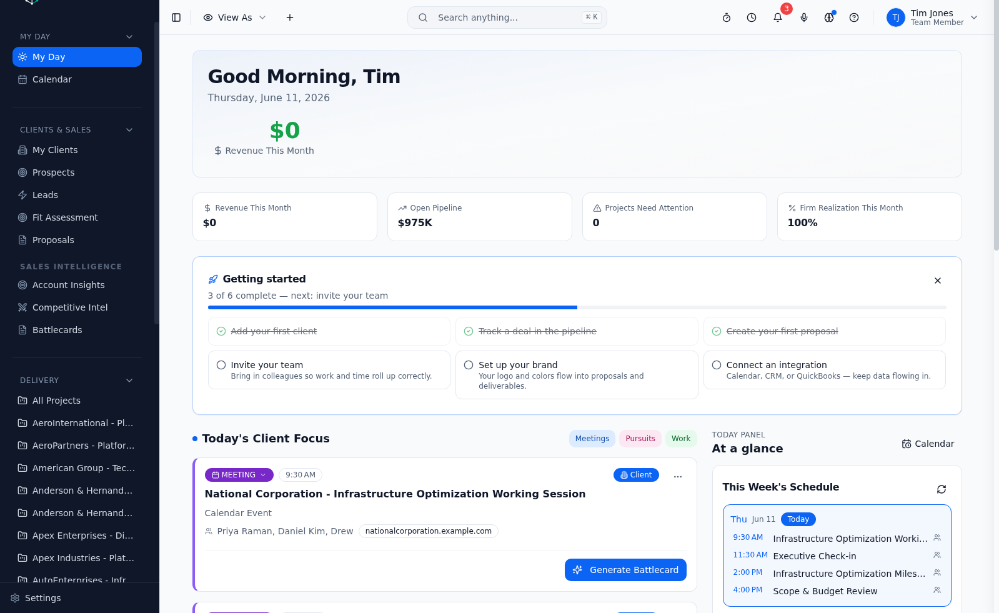Open notifications bell with 3 badge
Screen dimensions: 999x613
778,17
